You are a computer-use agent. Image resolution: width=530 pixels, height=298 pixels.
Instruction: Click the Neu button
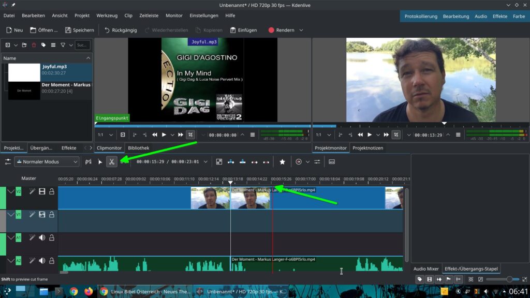pyautogui.click(x=14, y=30)
